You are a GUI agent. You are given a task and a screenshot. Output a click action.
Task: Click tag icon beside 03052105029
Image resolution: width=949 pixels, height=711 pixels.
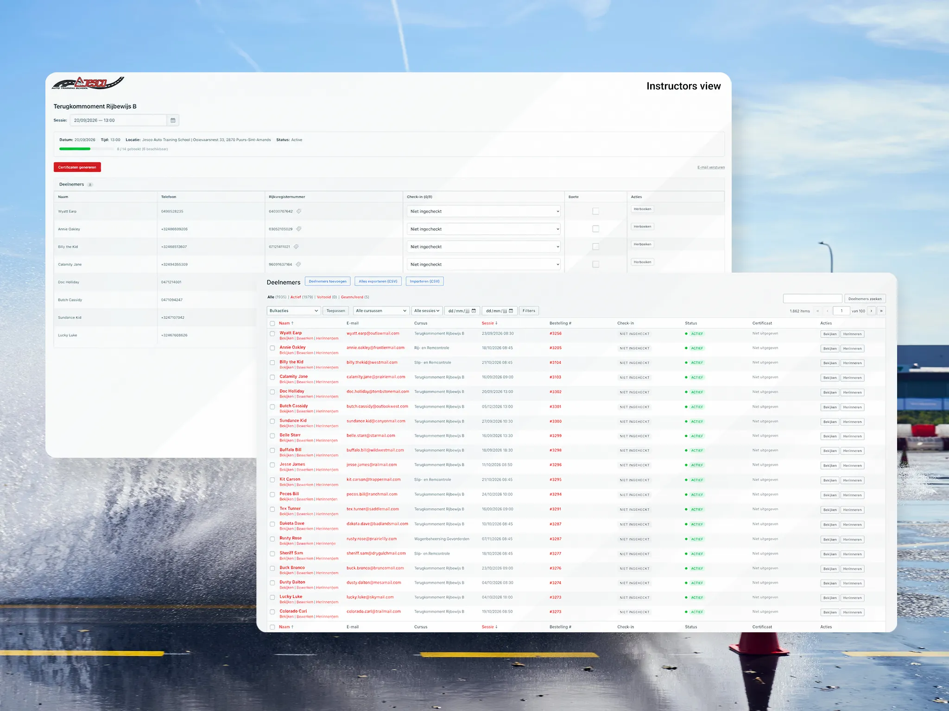[299, 229]
